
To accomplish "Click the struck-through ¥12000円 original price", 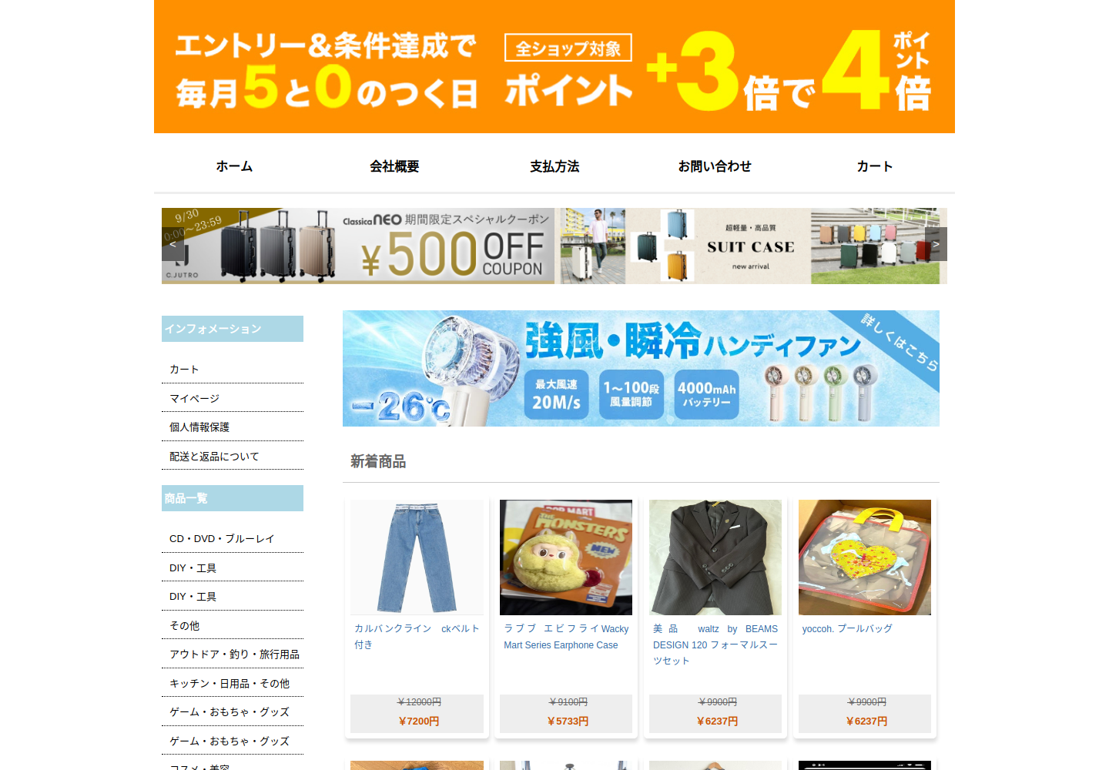I will point(419,702).
